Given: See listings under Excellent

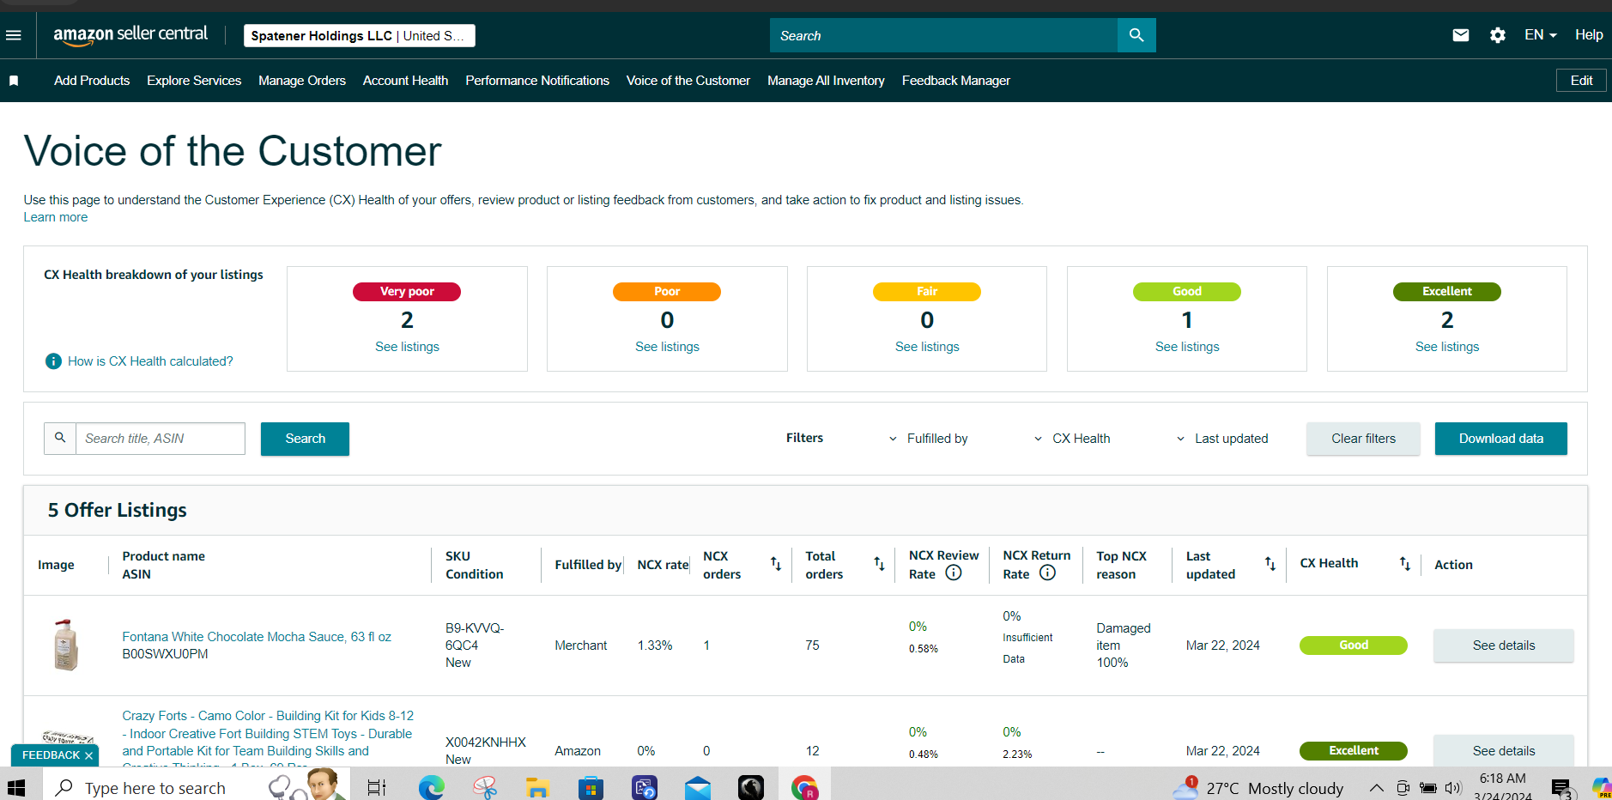Looking at the screenshot, I should tap(1447, 347).
